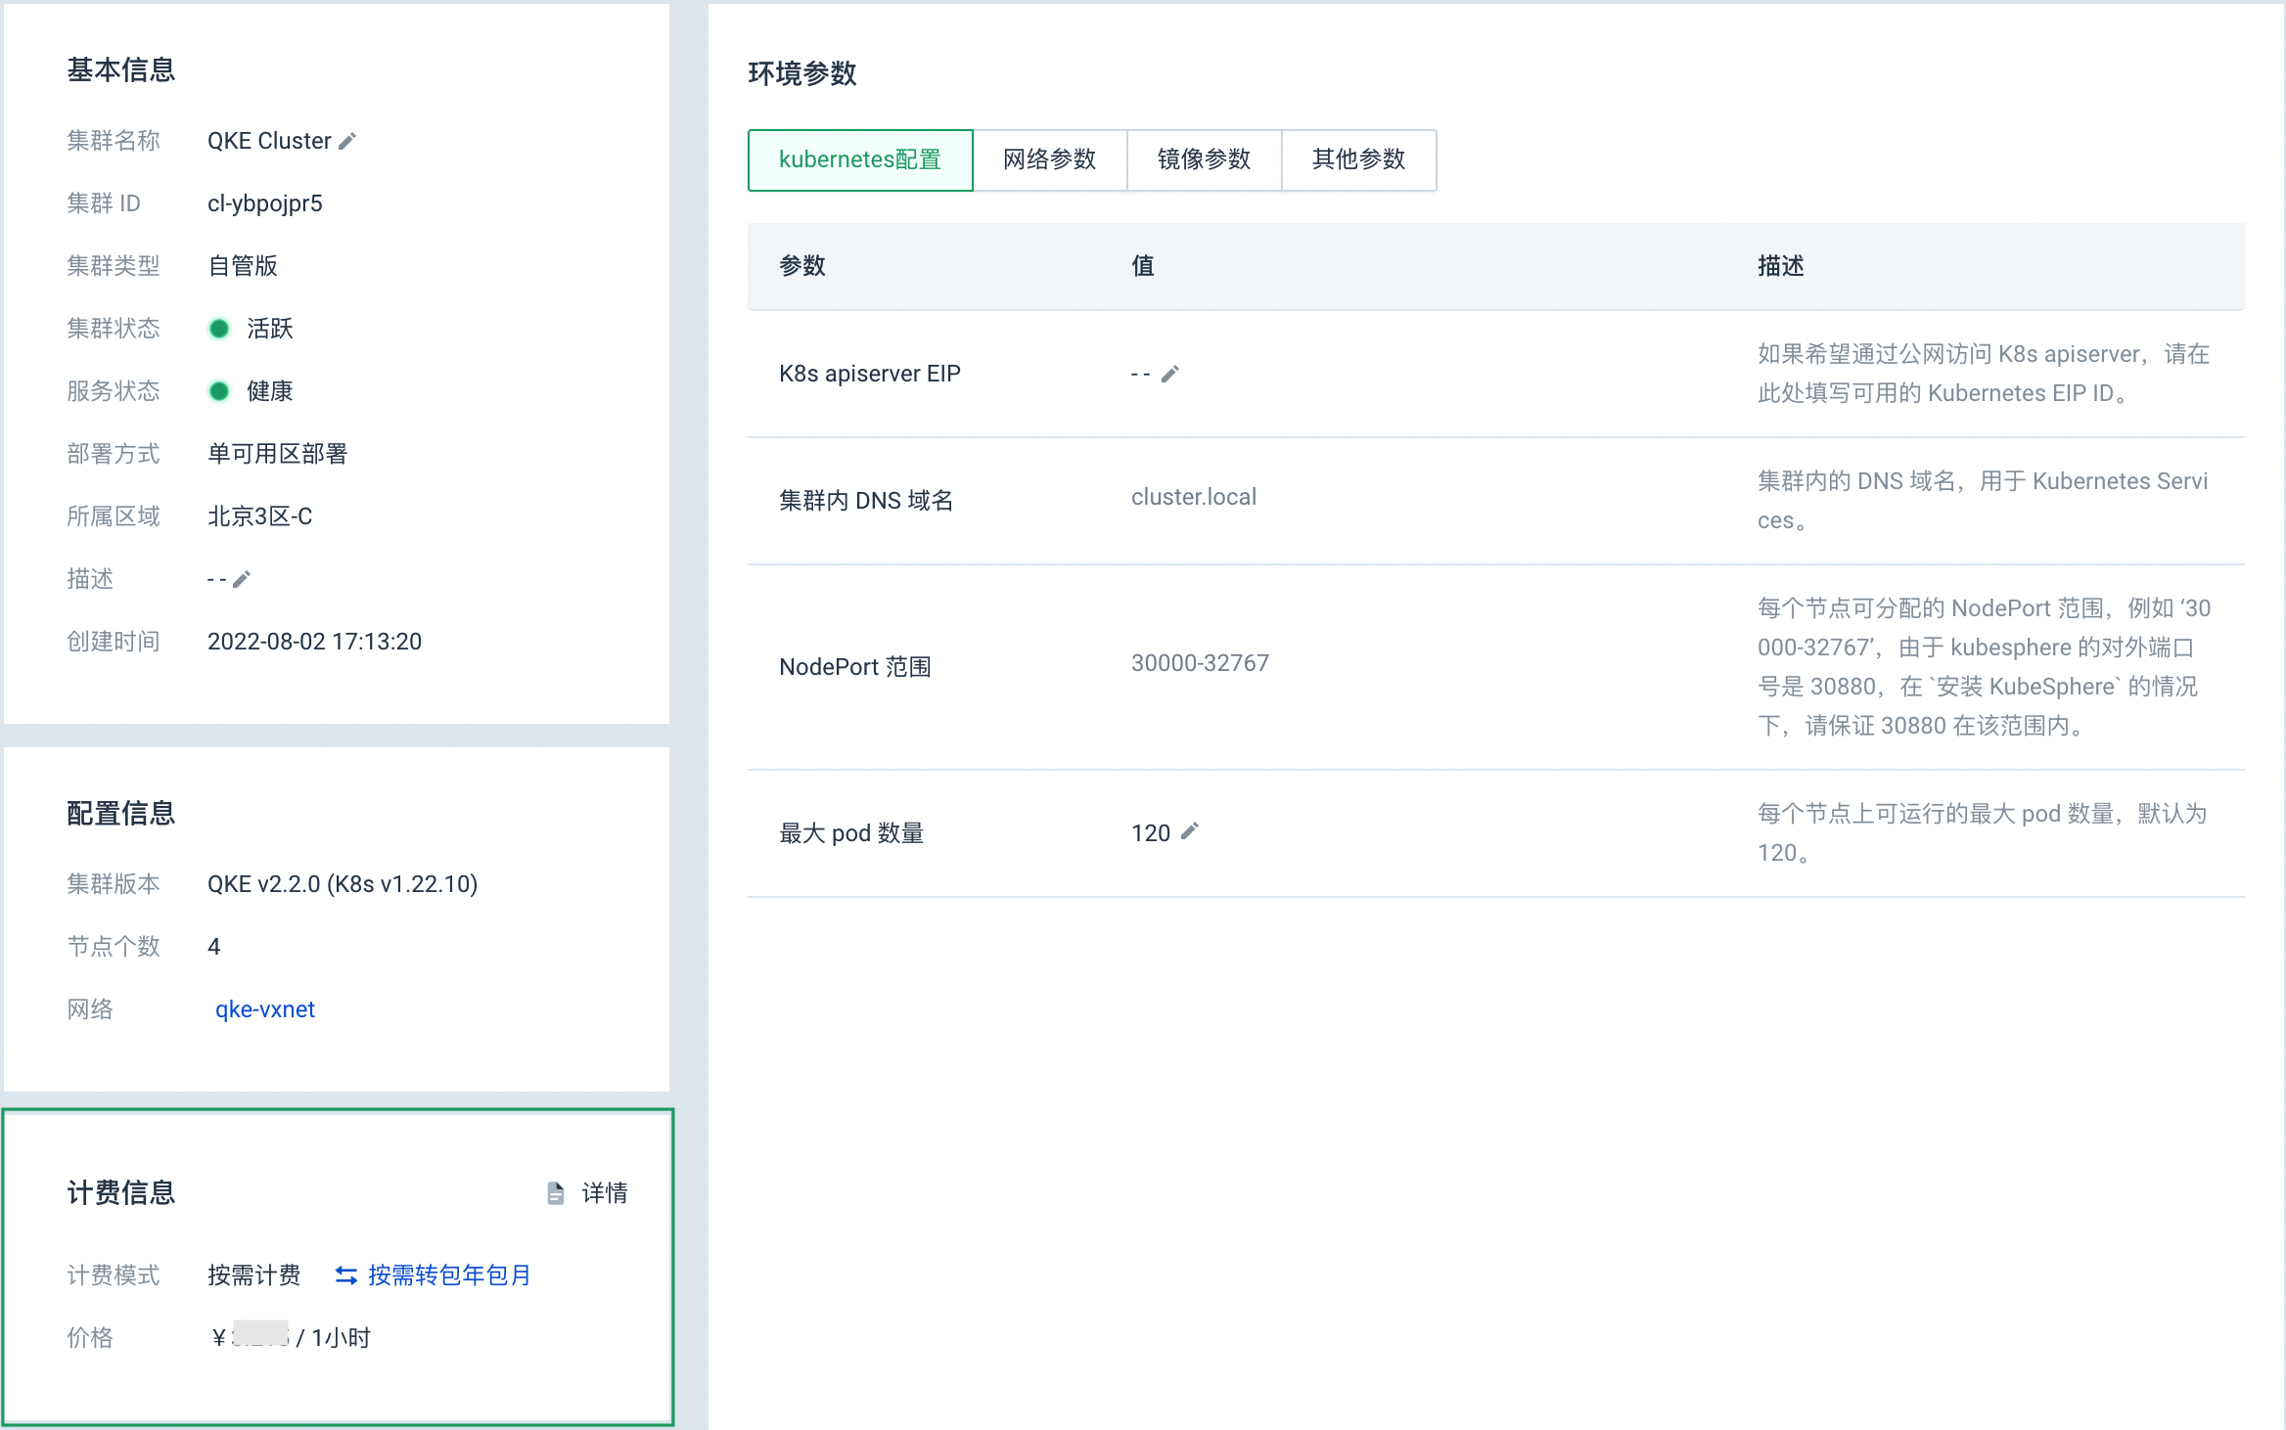Click NodePort range value 30000-32767
Screen dimensions: 2286x1430
pyautogui.click(x=1200, y=663)
